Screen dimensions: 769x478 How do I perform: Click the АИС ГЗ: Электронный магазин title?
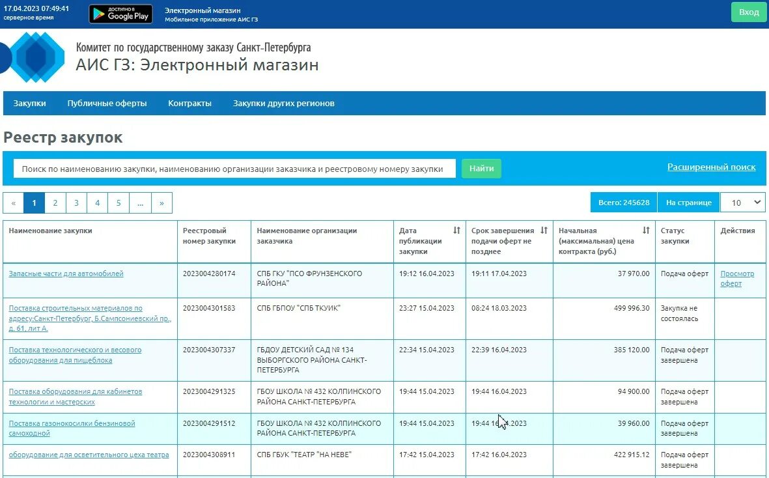[197, 64]
